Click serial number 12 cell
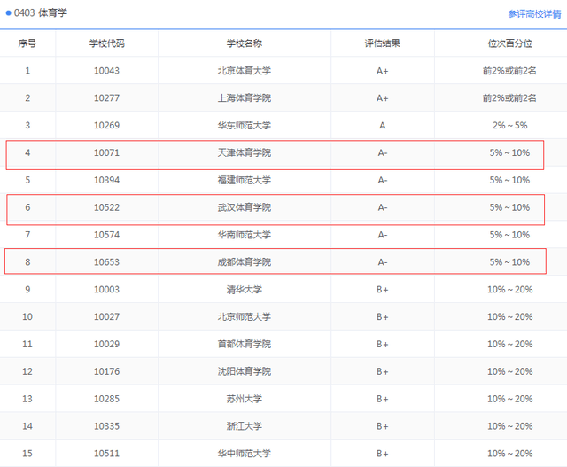567x467 pixels. point(27,371)
